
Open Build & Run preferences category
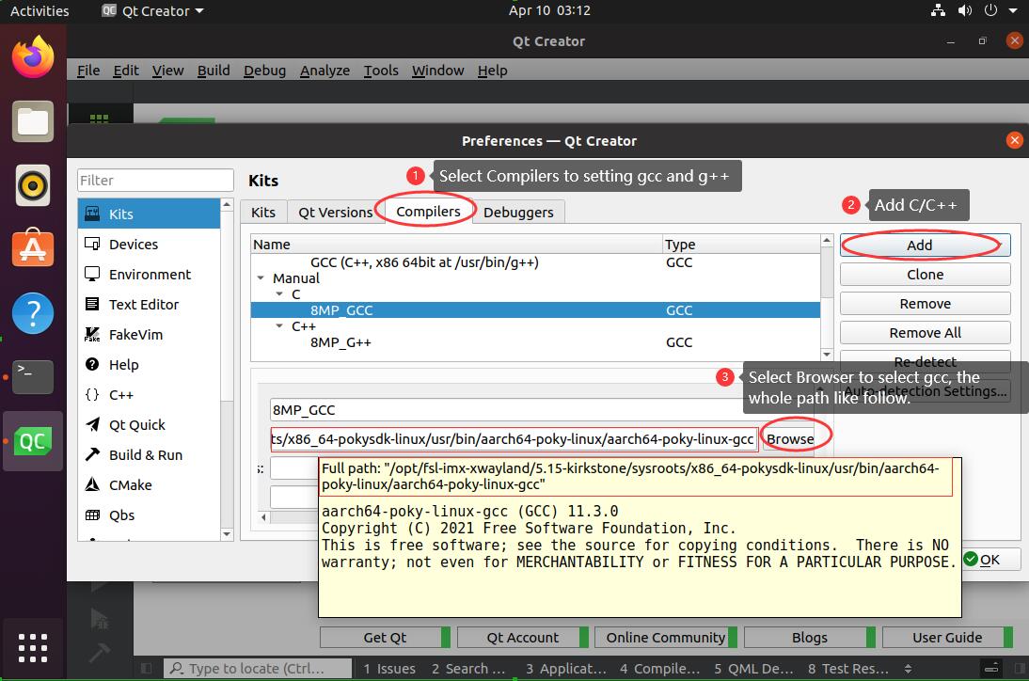pyautogui.click(x=149, y=455)
